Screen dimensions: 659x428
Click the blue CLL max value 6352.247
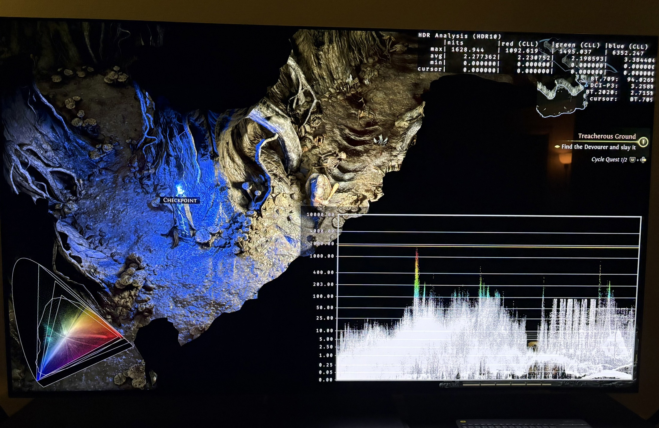pos(628,53)
